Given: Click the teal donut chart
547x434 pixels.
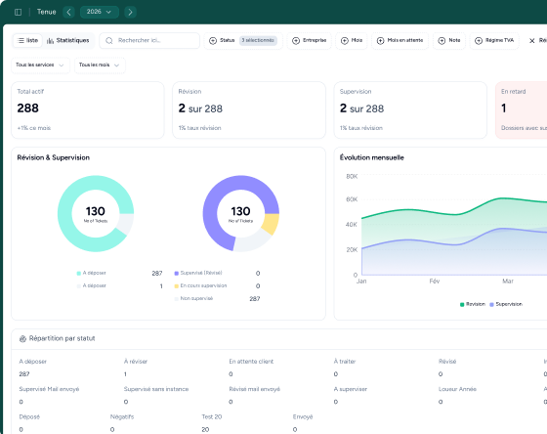Looking at the screenshot, I should click(96, 214).
